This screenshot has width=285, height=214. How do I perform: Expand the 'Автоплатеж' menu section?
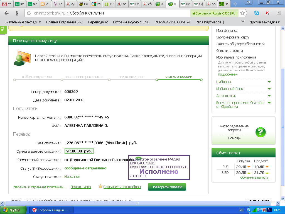click(x=243, y=96)
